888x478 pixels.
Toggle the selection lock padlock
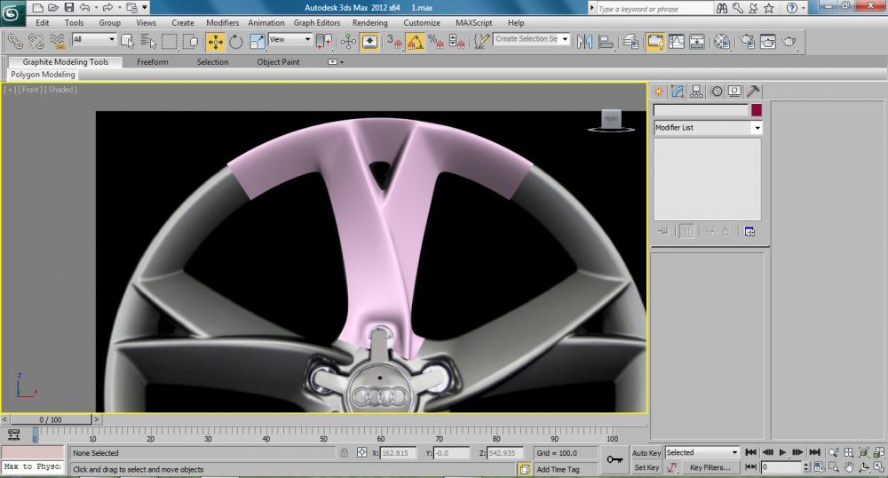[x=345, y=453]
